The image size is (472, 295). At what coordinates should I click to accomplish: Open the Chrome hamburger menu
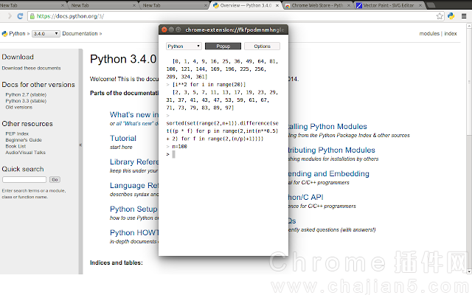coord(464,16)
